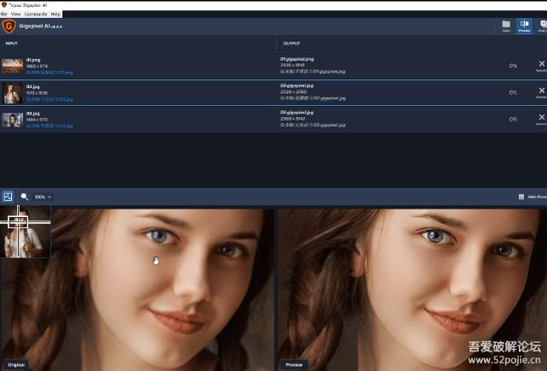Click the 01-gigapixel.png output name
Screen dimensions: 547x371
[x=297, y=59]
